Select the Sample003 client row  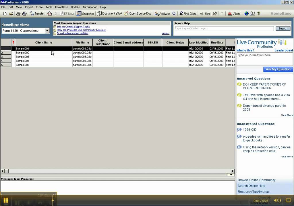117,57
